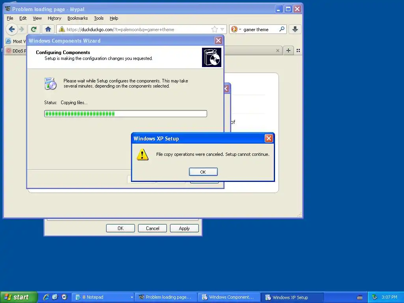The width and height of the screenshot is (404, 303).
Task: Click the 3:07 PM clock
Action: pos(389,297)
